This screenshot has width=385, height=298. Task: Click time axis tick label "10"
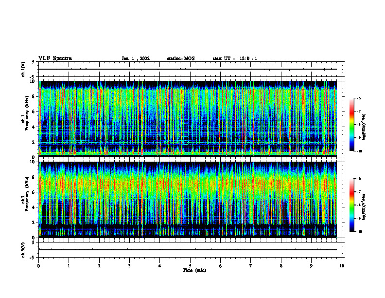[342, 266]
